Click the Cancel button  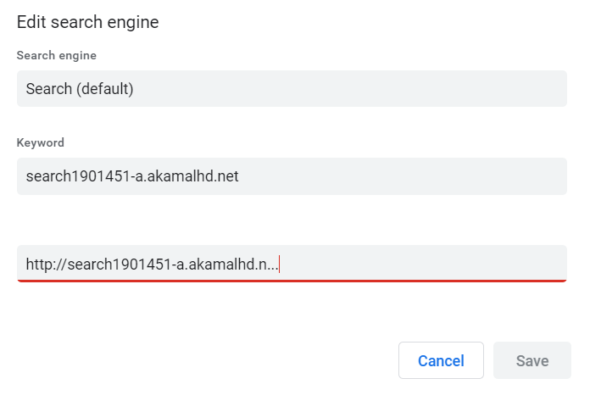coord(441,360)
